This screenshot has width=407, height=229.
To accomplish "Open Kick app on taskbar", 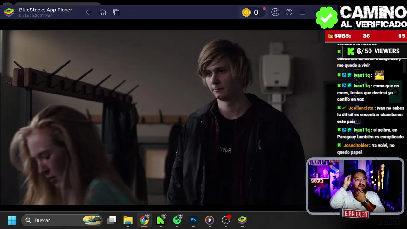I will 161,220.
